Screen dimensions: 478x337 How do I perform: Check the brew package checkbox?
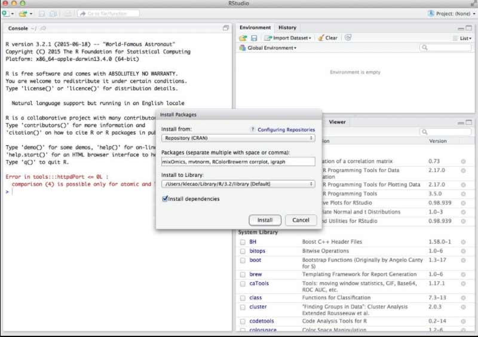(243, 274)
